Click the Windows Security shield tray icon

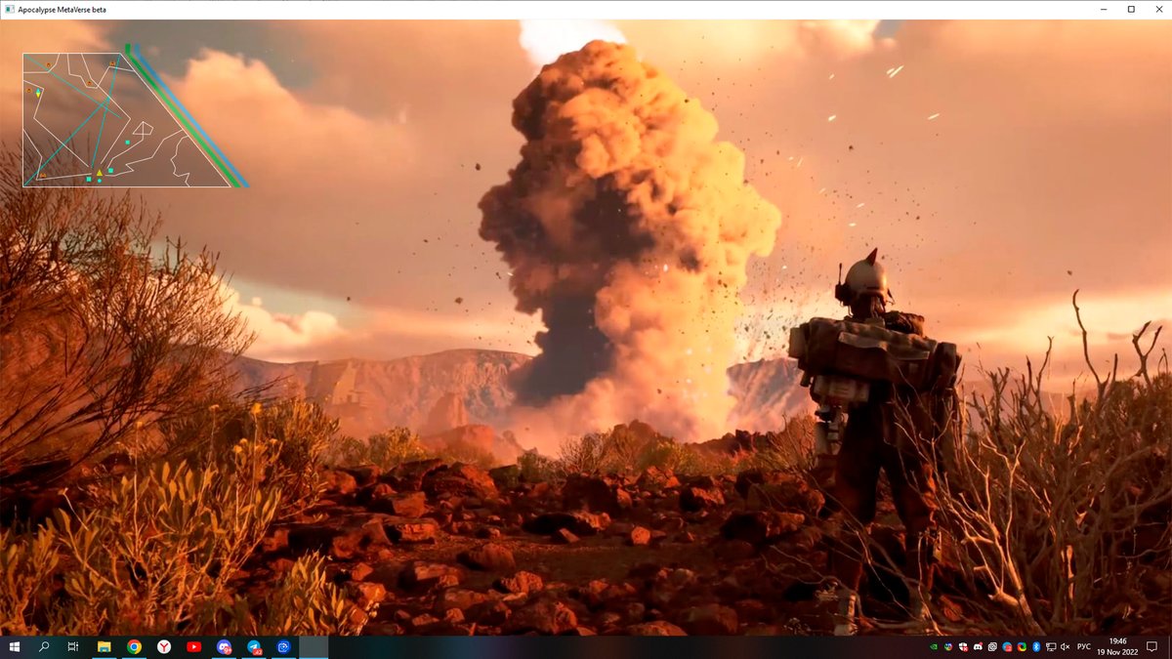click(963, 646)
